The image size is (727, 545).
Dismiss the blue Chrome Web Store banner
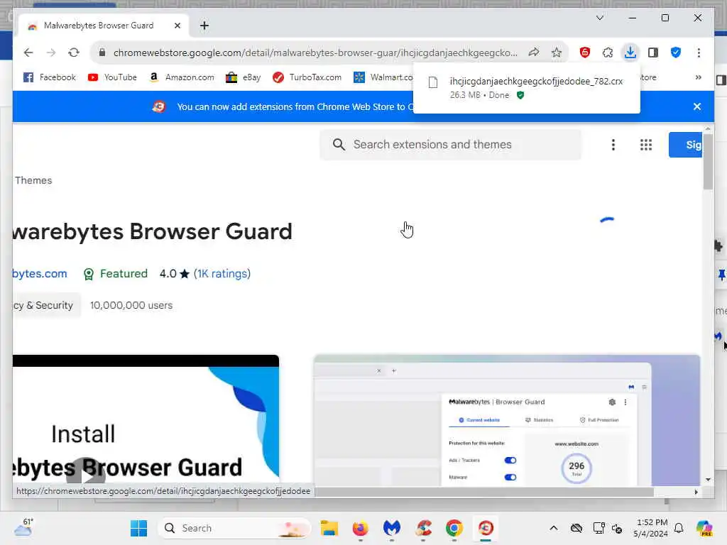tap(697, 106)
